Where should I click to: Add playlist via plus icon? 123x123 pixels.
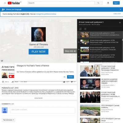120,23
